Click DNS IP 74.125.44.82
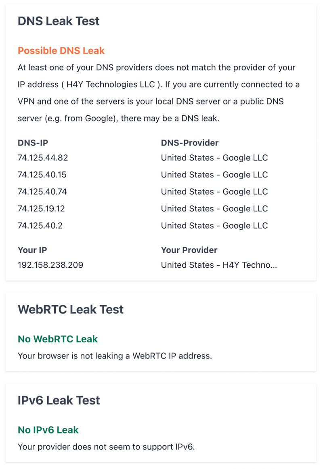Viewport: 323px width, 469px height. 43,158
